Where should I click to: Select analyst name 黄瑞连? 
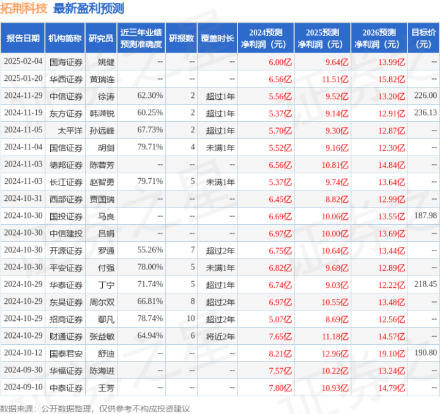(x=102, y=79)
